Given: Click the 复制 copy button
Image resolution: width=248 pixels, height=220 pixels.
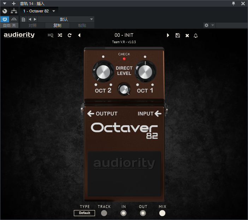Looking at the screenshot, I should tap(57, 25).
